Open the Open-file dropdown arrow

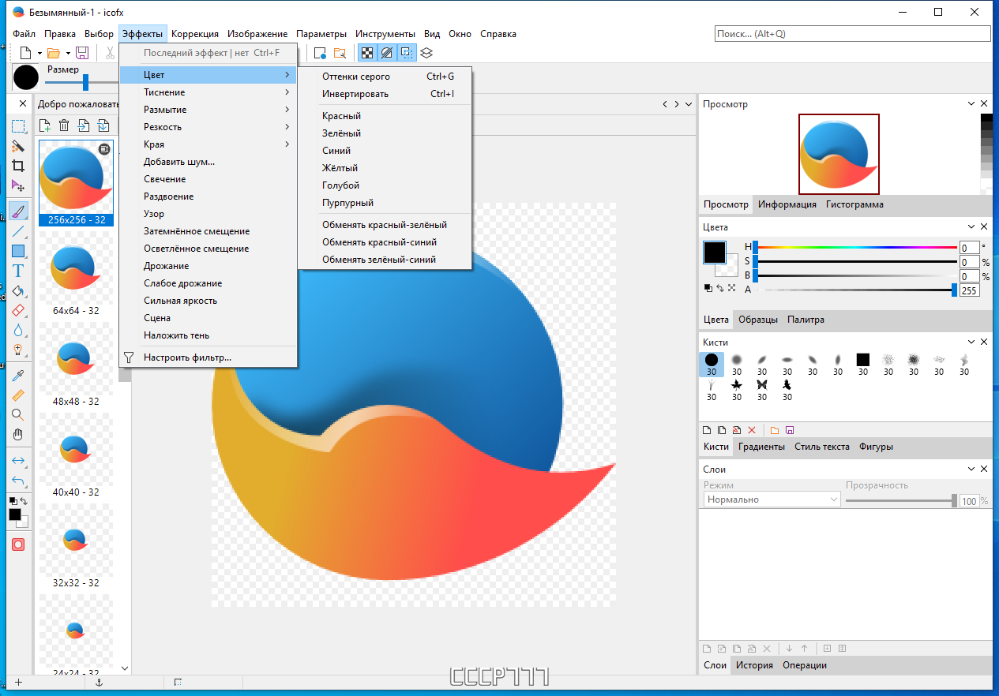(x=68, y=53)
